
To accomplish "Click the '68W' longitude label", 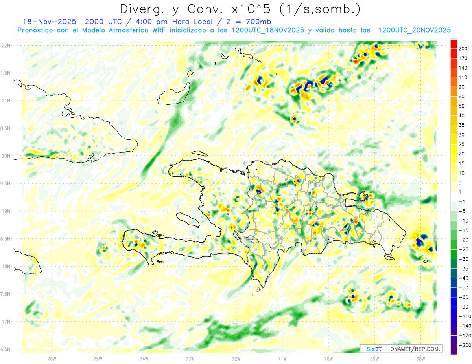I will [420, 359].
